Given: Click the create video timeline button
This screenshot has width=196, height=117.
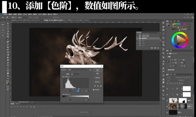Looking at the screenshot, I should tap(84, 112).
